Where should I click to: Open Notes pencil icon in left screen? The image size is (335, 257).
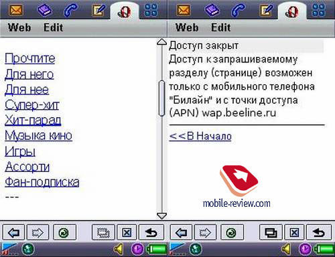(99, 10)
